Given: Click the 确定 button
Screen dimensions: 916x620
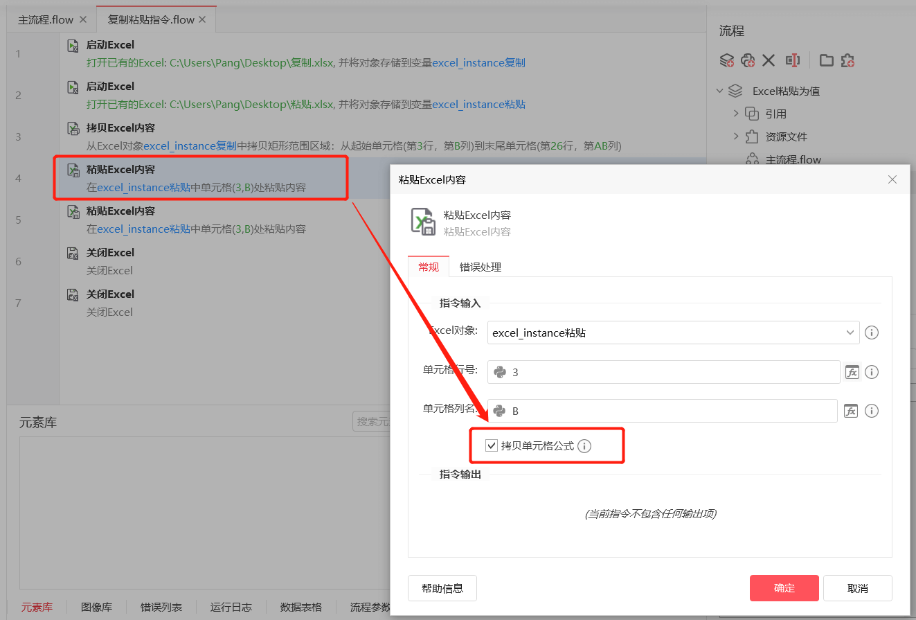Looking at the screenshot, I should click(x=784, y=588).
